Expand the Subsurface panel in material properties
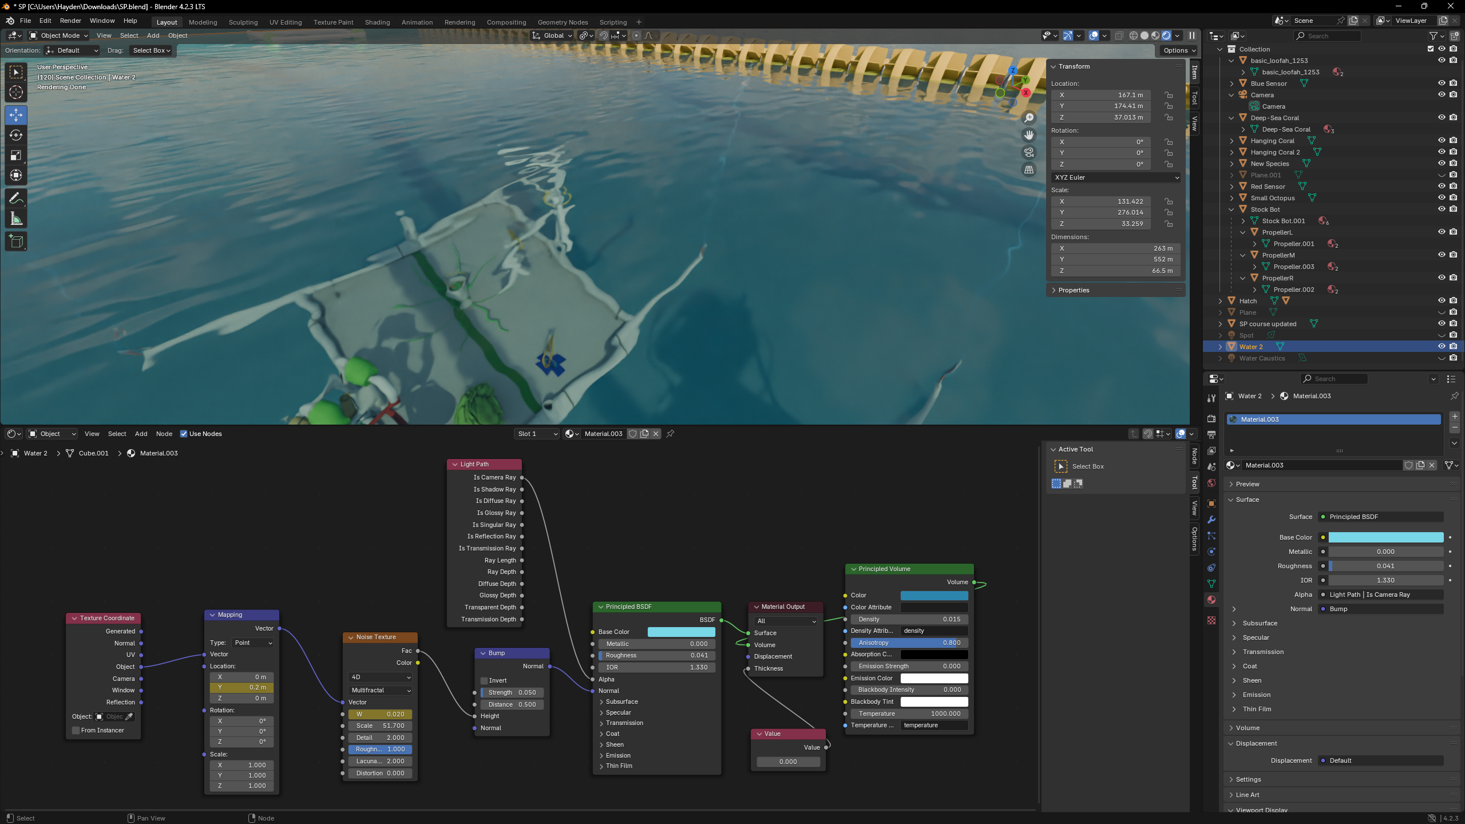The image size is (1465, 824). 1260,623
